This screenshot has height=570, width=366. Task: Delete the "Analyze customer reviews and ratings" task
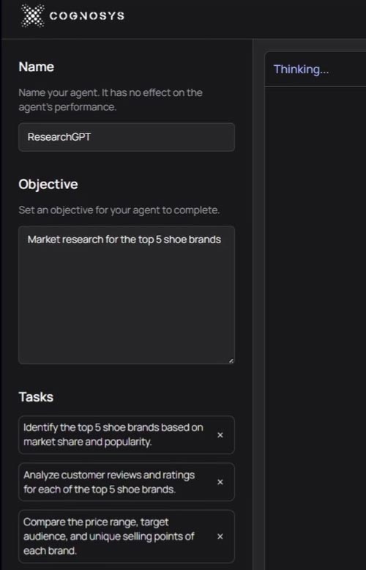(220, 482)
